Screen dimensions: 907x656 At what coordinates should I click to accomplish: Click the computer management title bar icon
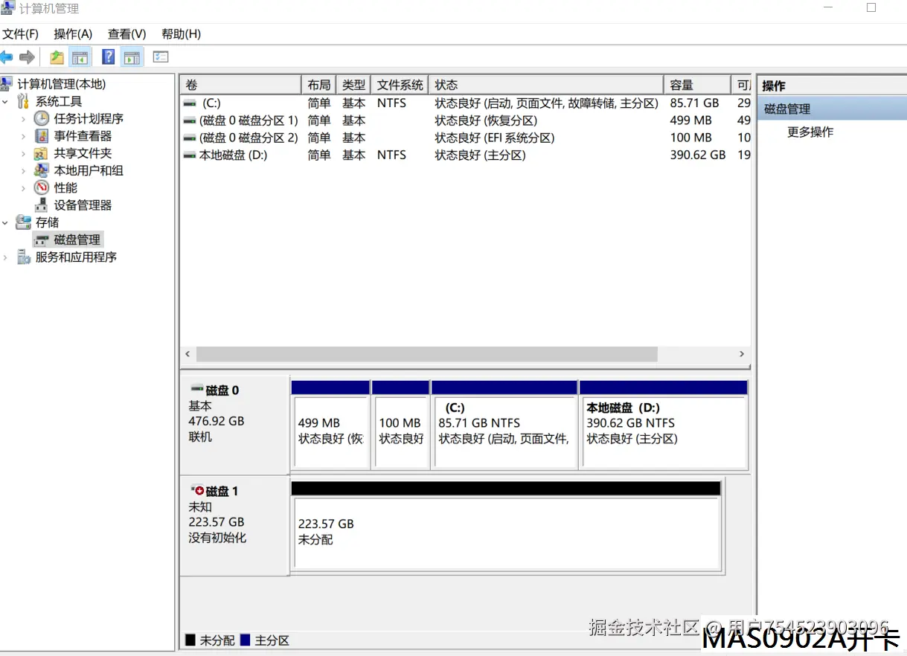pos(7,8)
